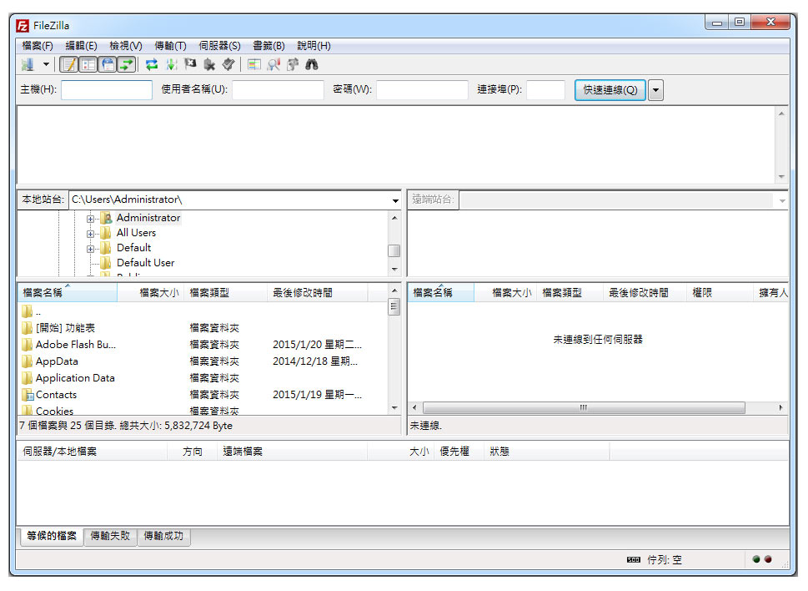The image size is (808, 591).
Task: Sort local files by 檔案名稱 column
Action: point(68,292)
